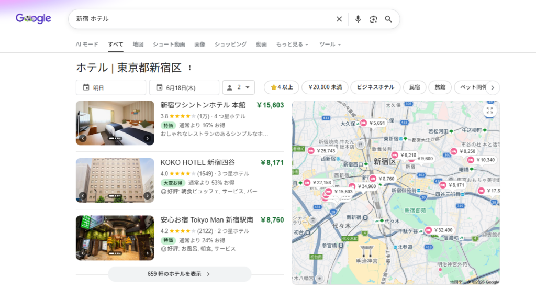The image size is (536, 299).
Task: Select the ¥8,250 hotel pin on map
Action: pos(464,151)
